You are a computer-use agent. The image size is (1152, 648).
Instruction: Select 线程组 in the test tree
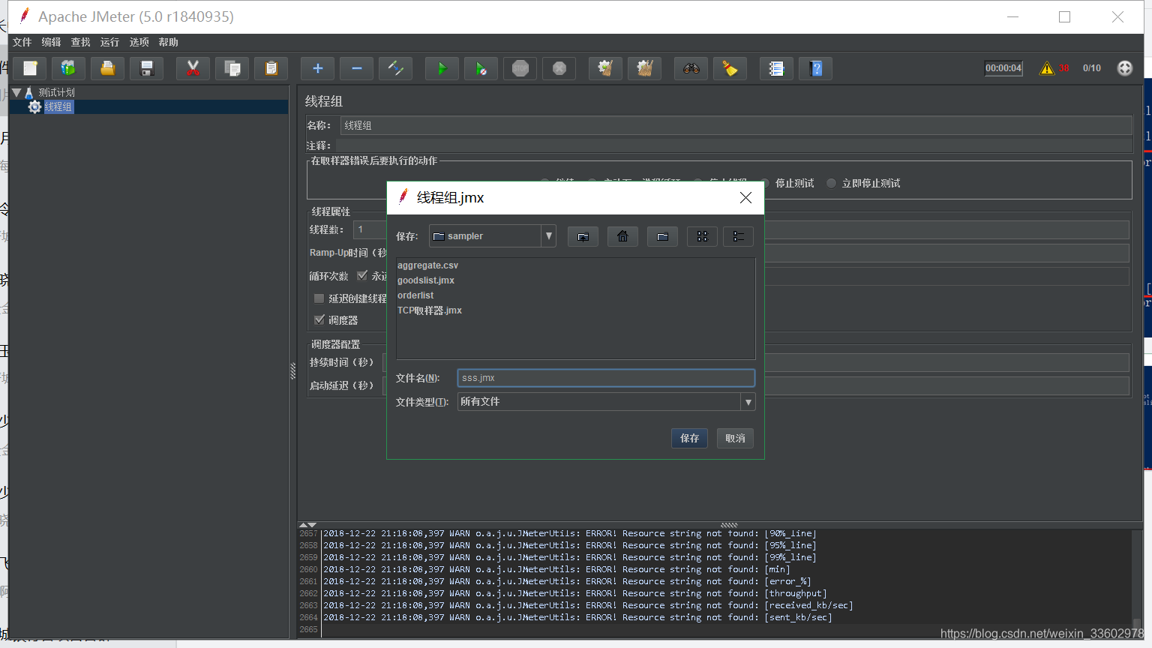(x=58, y=107)
